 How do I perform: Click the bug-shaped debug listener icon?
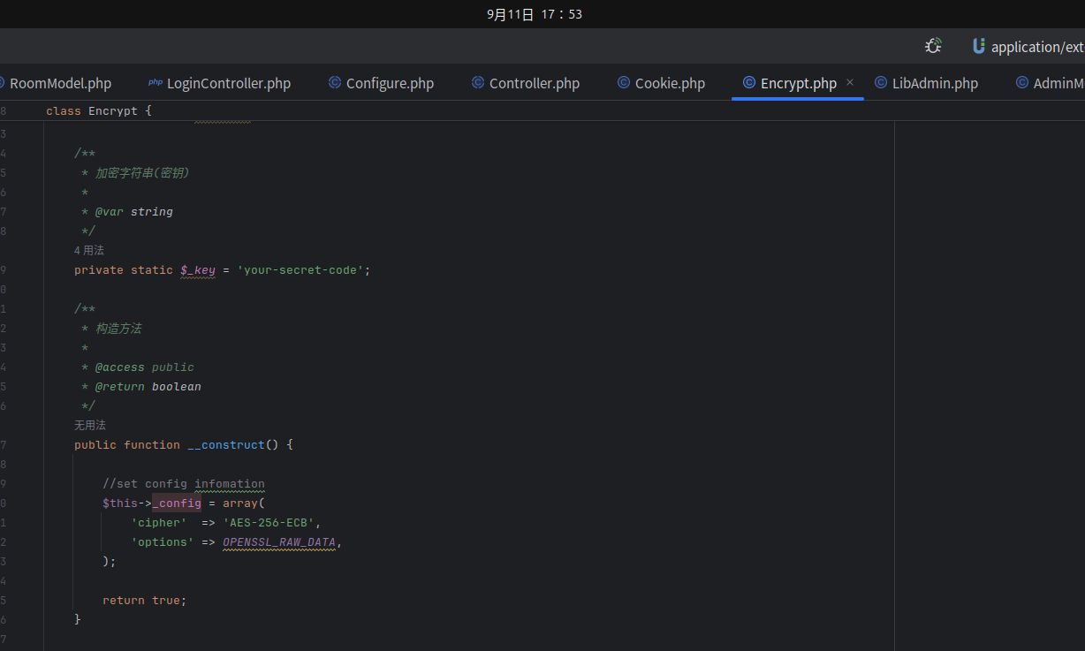click(933, 46)
